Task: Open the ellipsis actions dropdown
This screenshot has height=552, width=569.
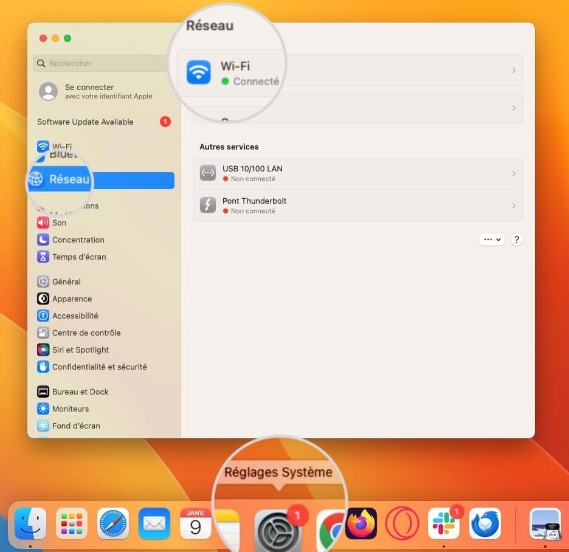Action: pos(492,240)
